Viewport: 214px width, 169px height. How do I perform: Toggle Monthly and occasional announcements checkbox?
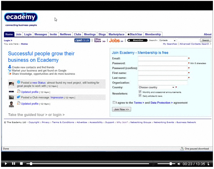coord(140,92)
